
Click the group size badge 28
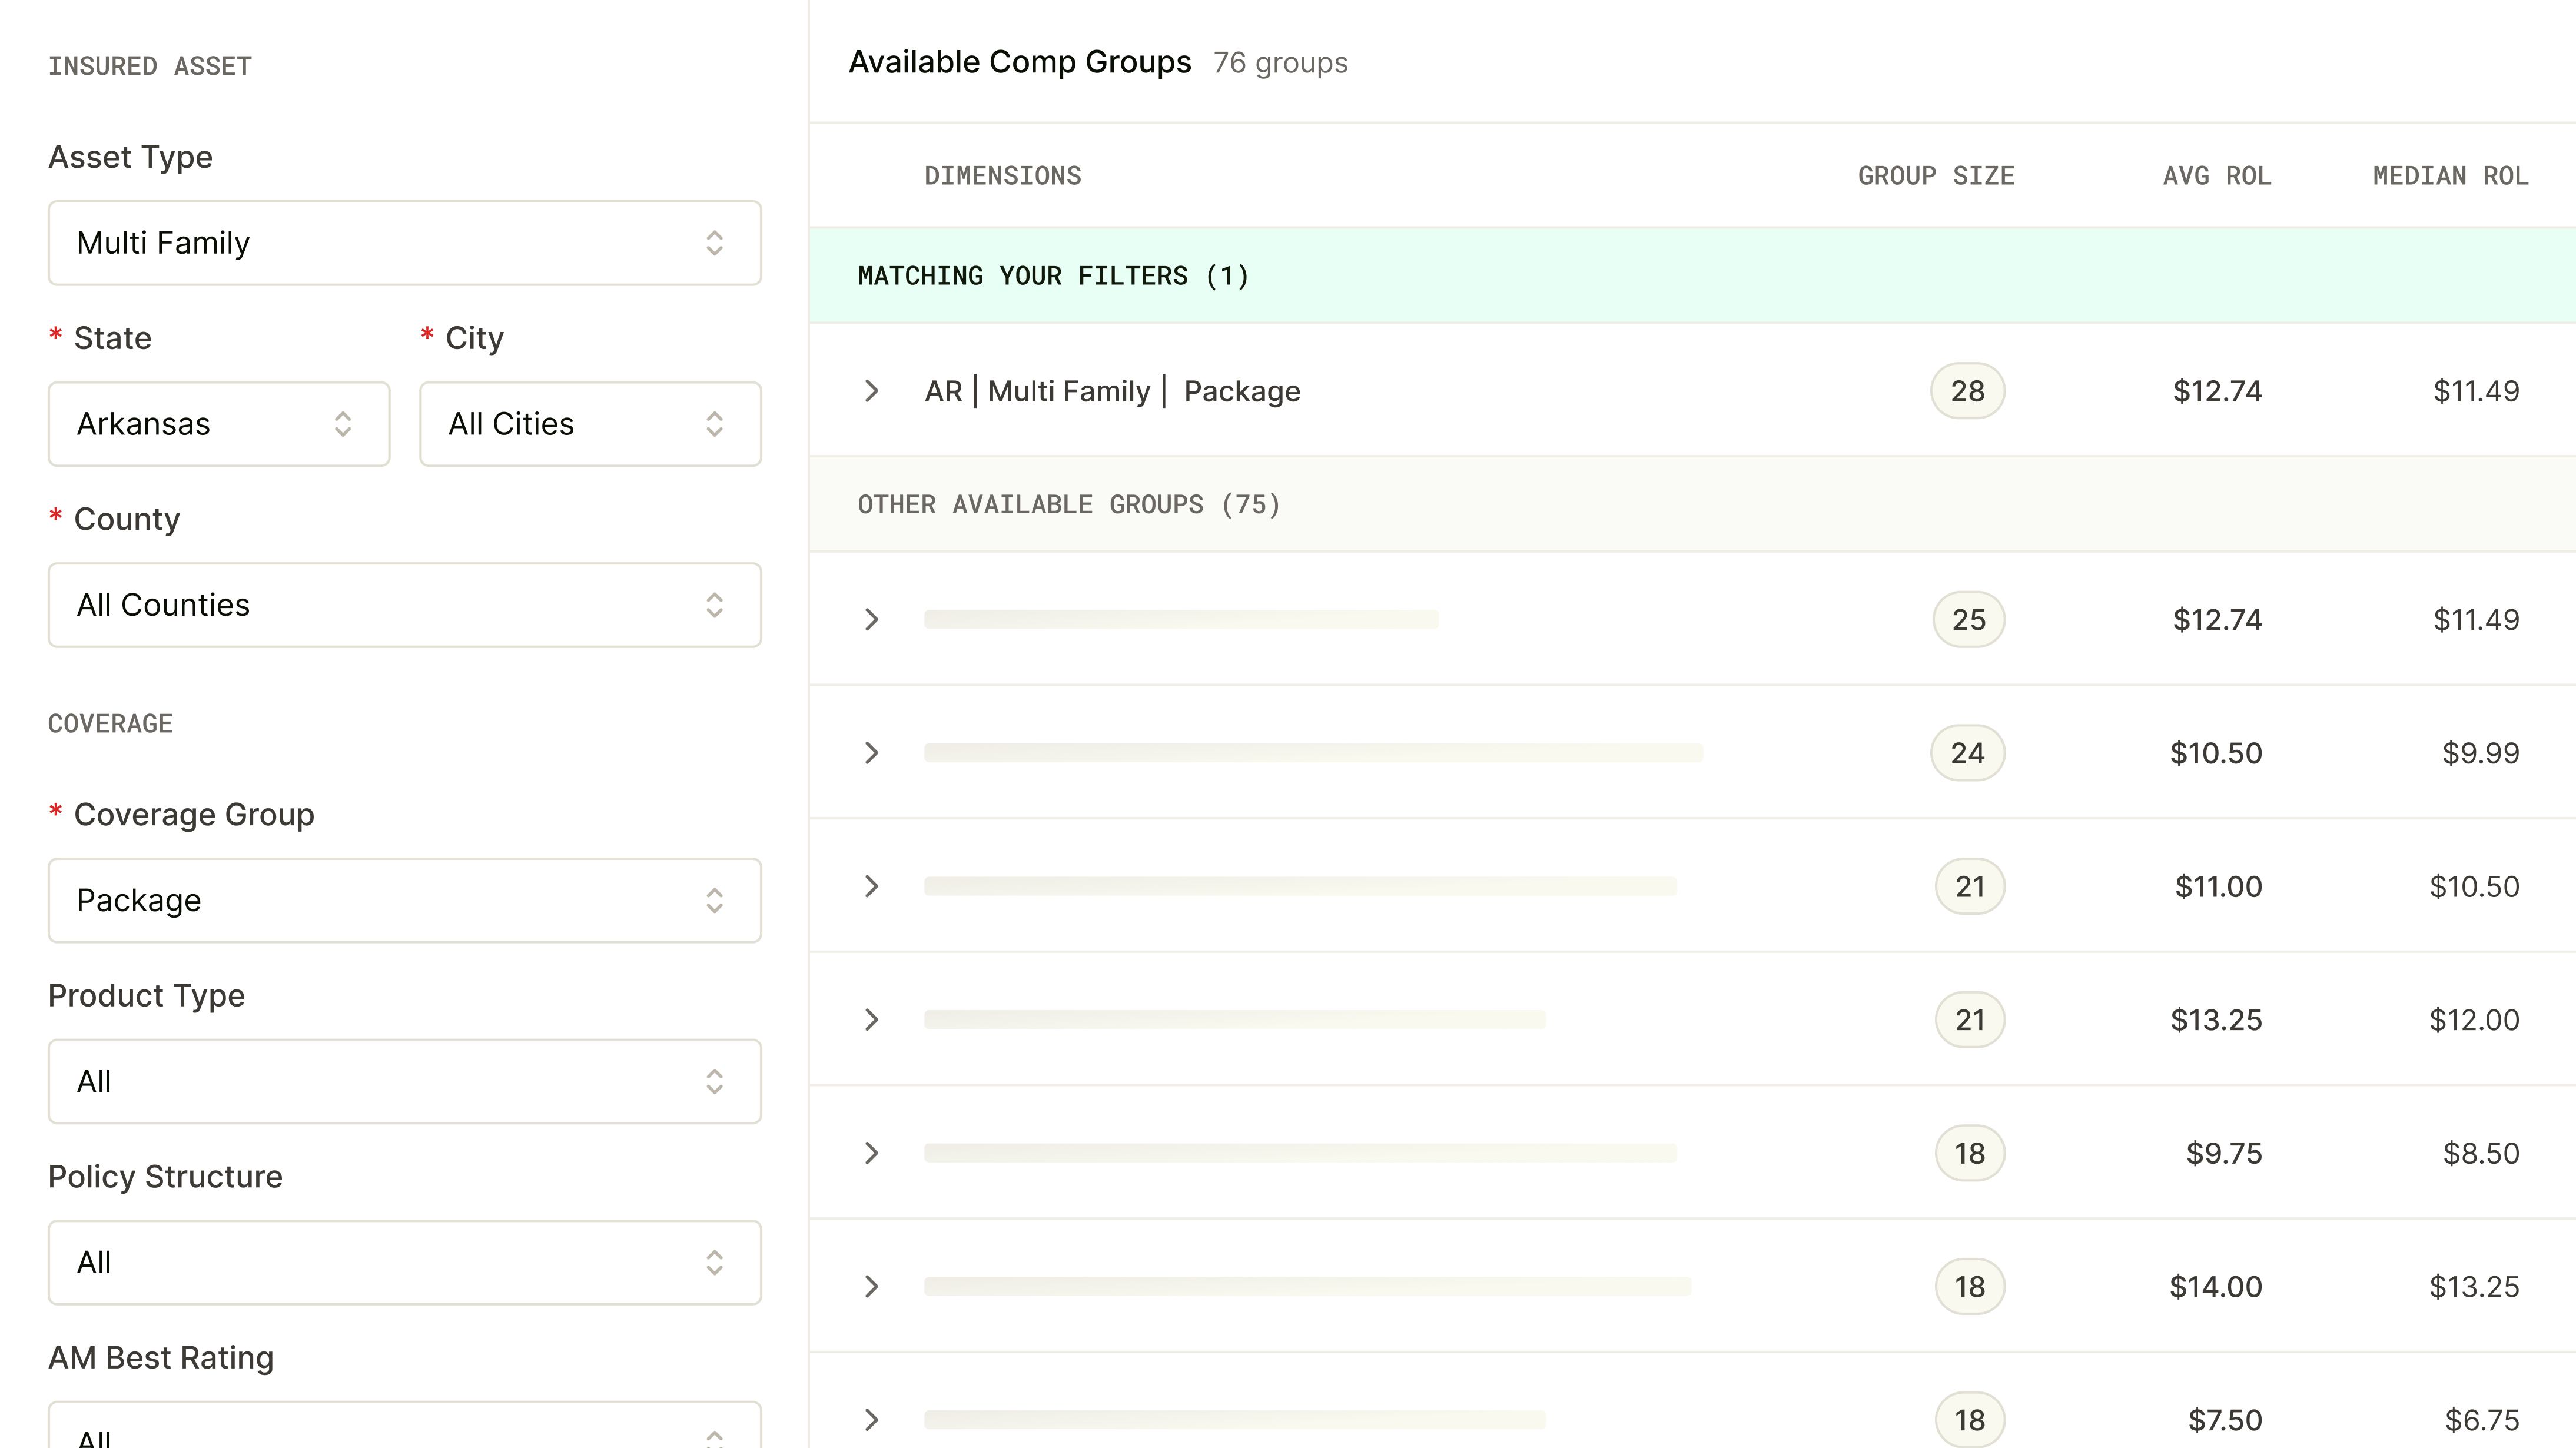click(x=1967, y=391)
